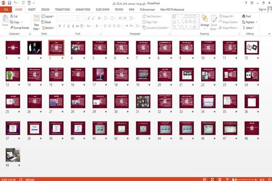
Task: Click the Save icon in the quick access toolbar
Action: pyautogui.click(x=10, y=3)
